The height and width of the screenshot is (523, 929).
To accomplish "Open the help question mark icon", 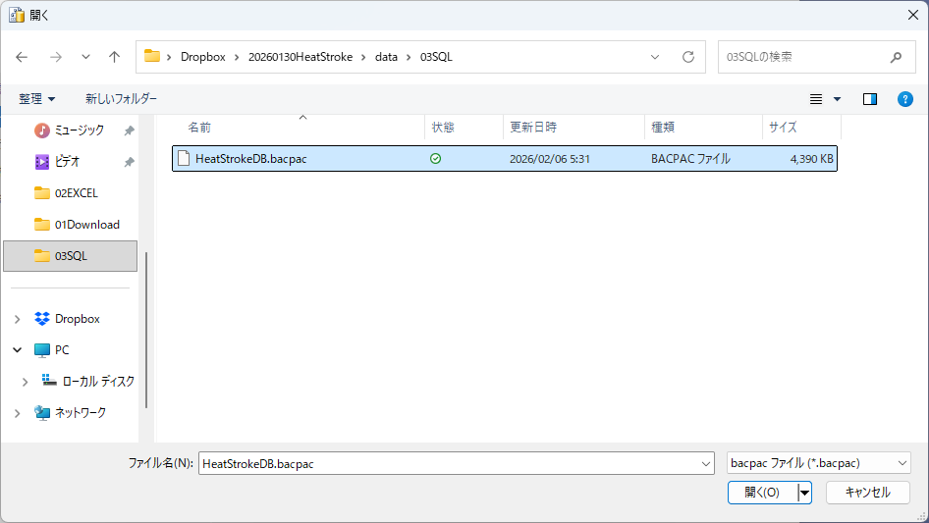I will (905, 99).
